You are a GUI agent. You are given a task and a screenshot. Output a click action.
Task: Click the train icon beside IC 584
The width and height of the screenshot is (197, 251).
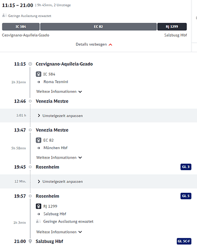[x=39, y=74]
